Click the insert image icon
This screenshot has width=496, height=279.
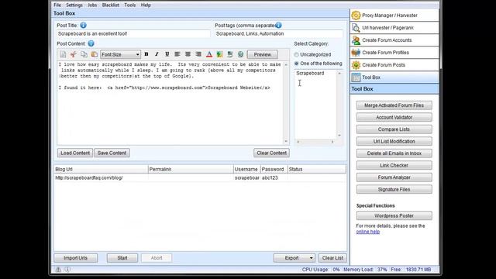coord(219,54)
